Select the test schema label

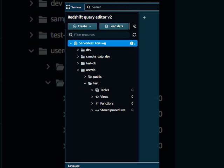pos(96,83)
